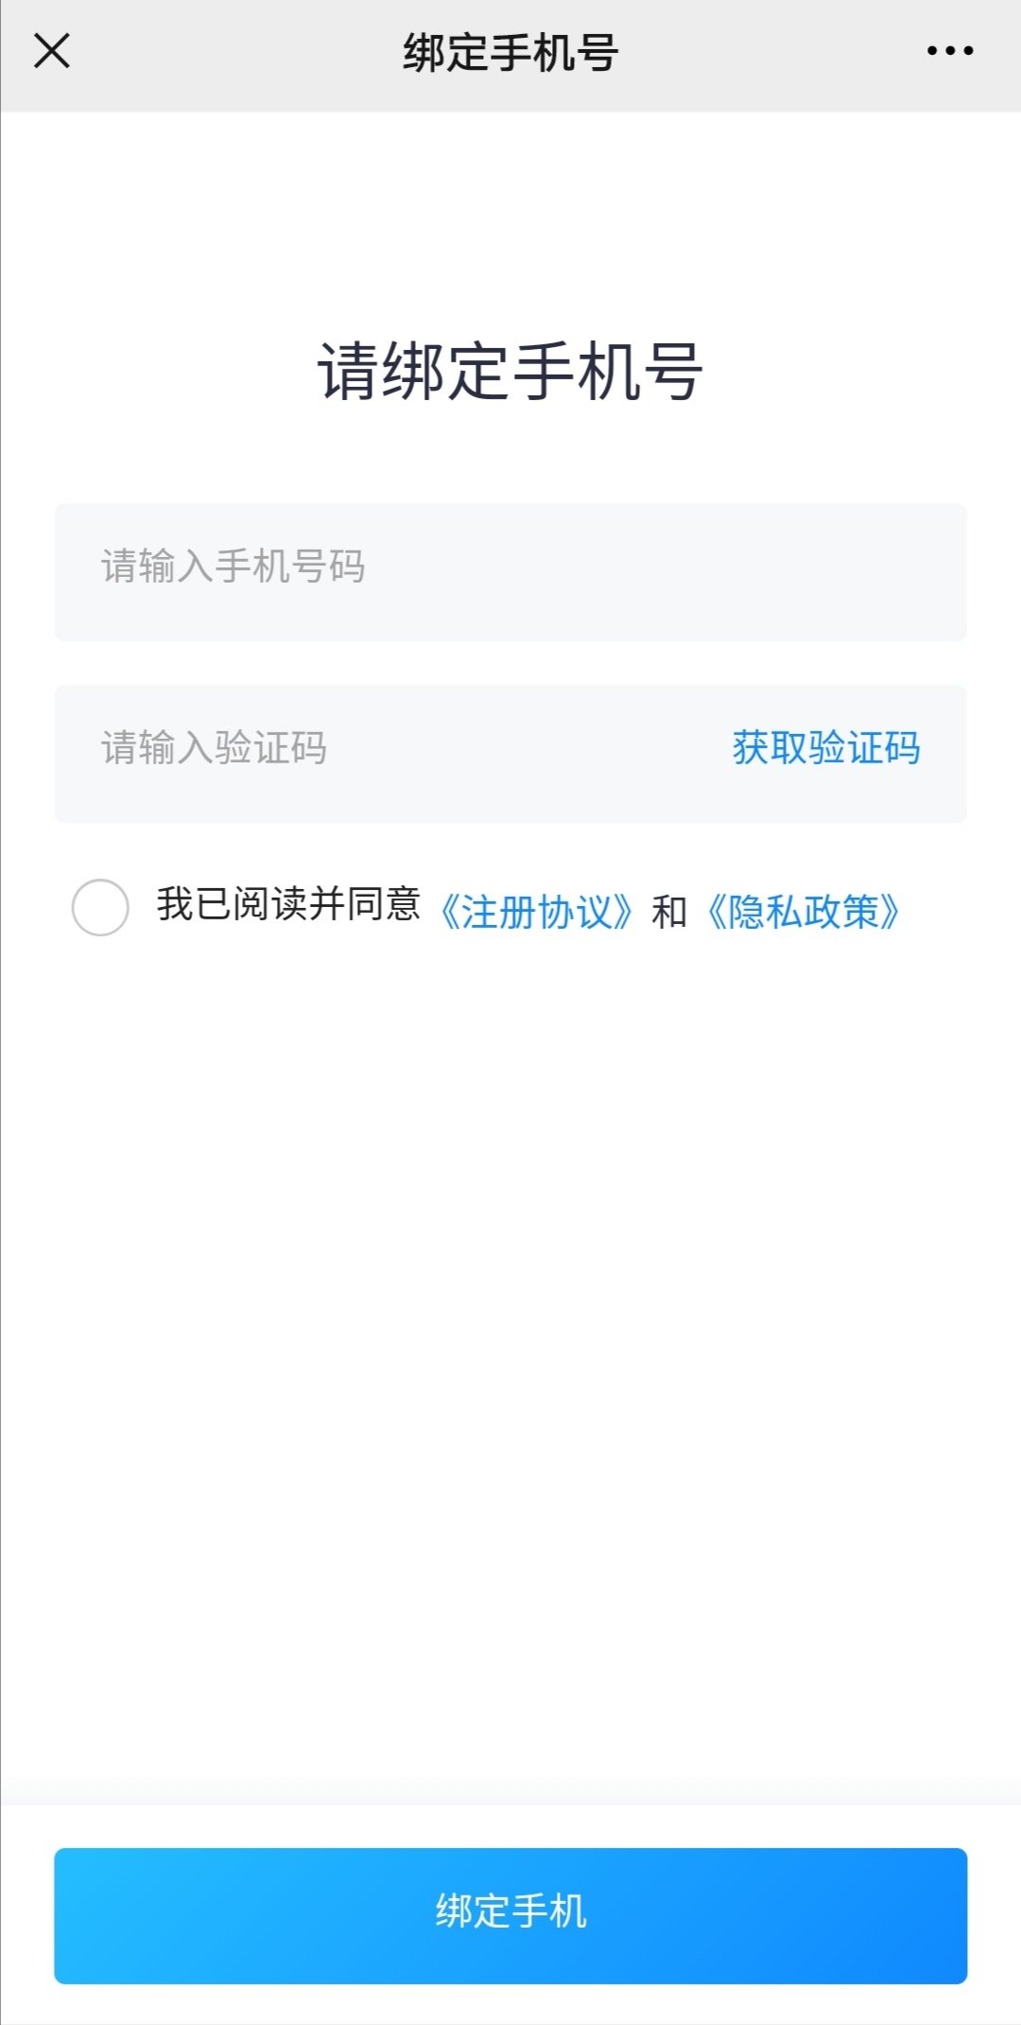Click the 请绑定手机号 page heading

coord(510,372)
